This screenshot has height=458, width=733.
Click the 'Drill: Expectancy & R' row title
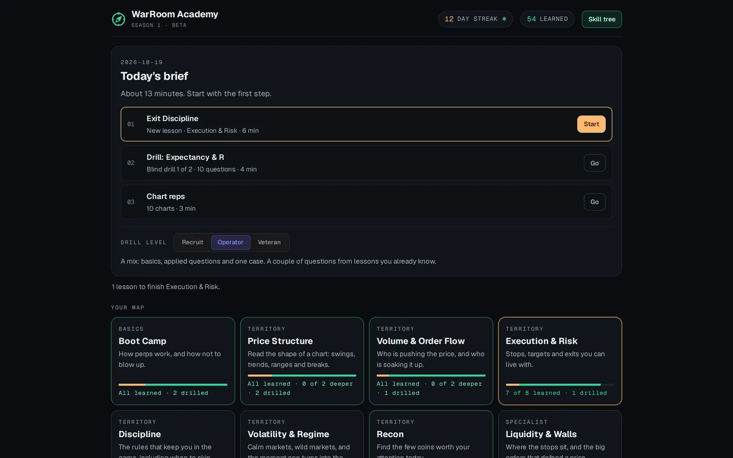tap(185, 157)
